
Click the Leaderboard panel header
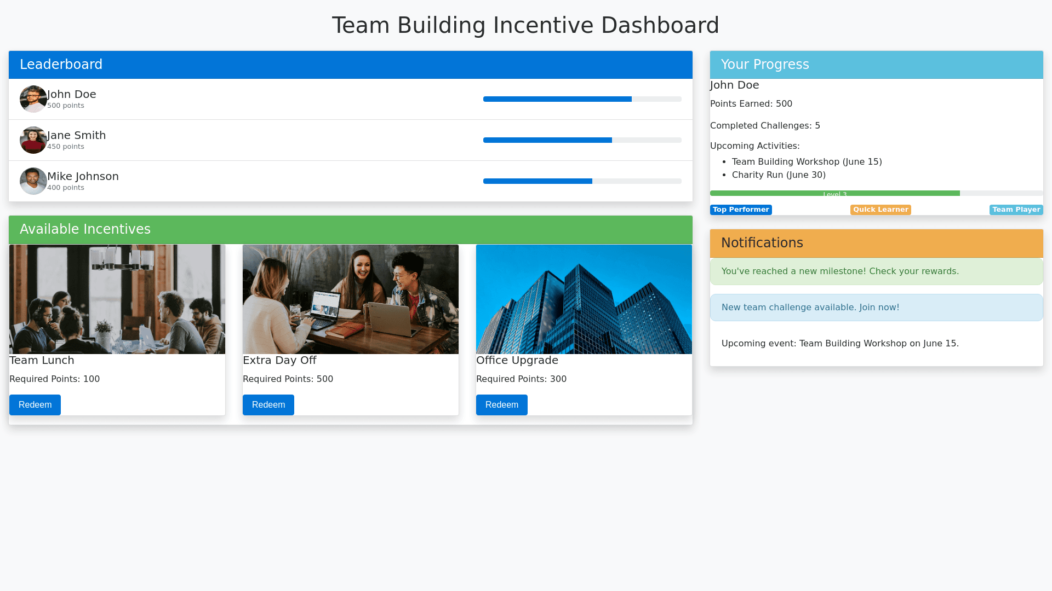coord(351,65)
